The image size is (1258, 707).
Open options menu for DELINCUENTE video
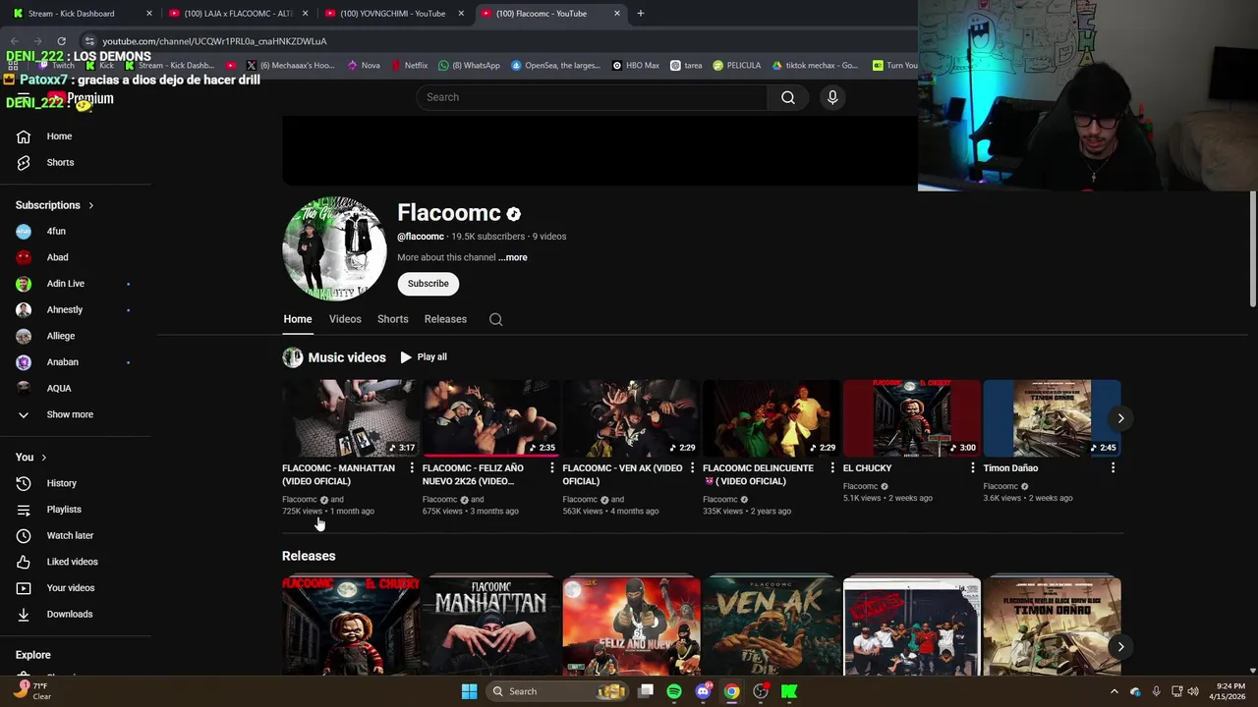click(x=832, y=468)
